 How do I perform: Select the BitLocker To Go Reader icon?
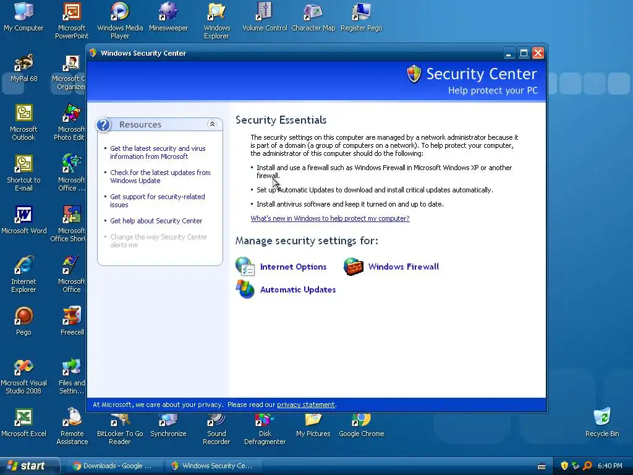click(120, 429)
